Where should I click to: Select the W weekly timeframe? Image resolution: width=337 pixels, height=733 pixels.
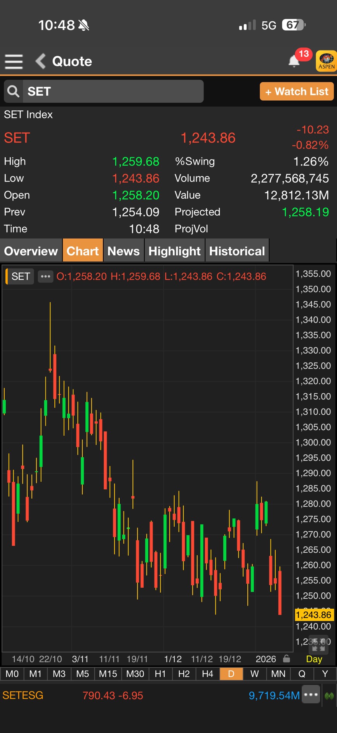[x=255, y=674]
